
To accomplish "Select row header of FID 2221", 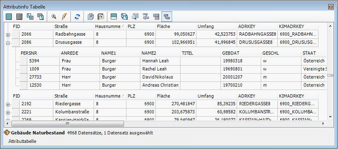I will (x=15, y=112).
